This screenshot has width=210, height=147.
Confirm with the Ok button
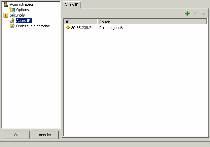click(x=16, y=135)
